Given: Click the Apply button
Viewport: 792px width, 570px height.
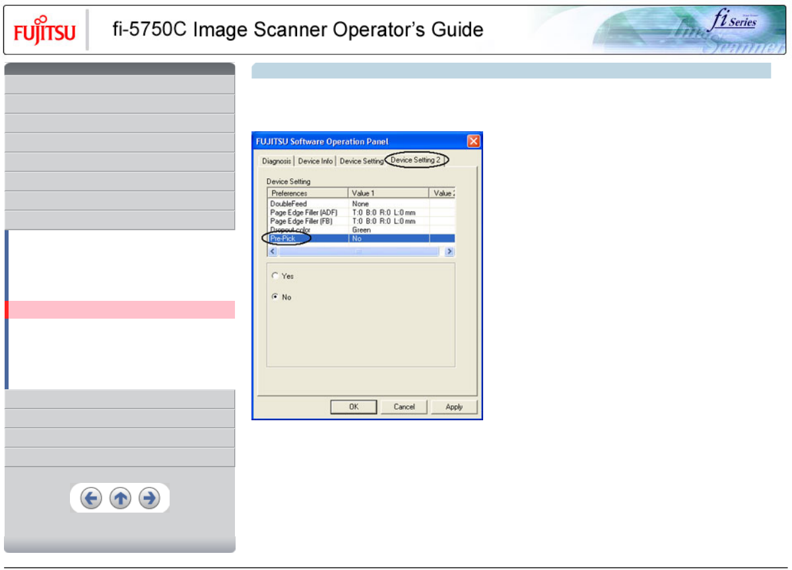Looking at the screenshot, I should point(454,407).
